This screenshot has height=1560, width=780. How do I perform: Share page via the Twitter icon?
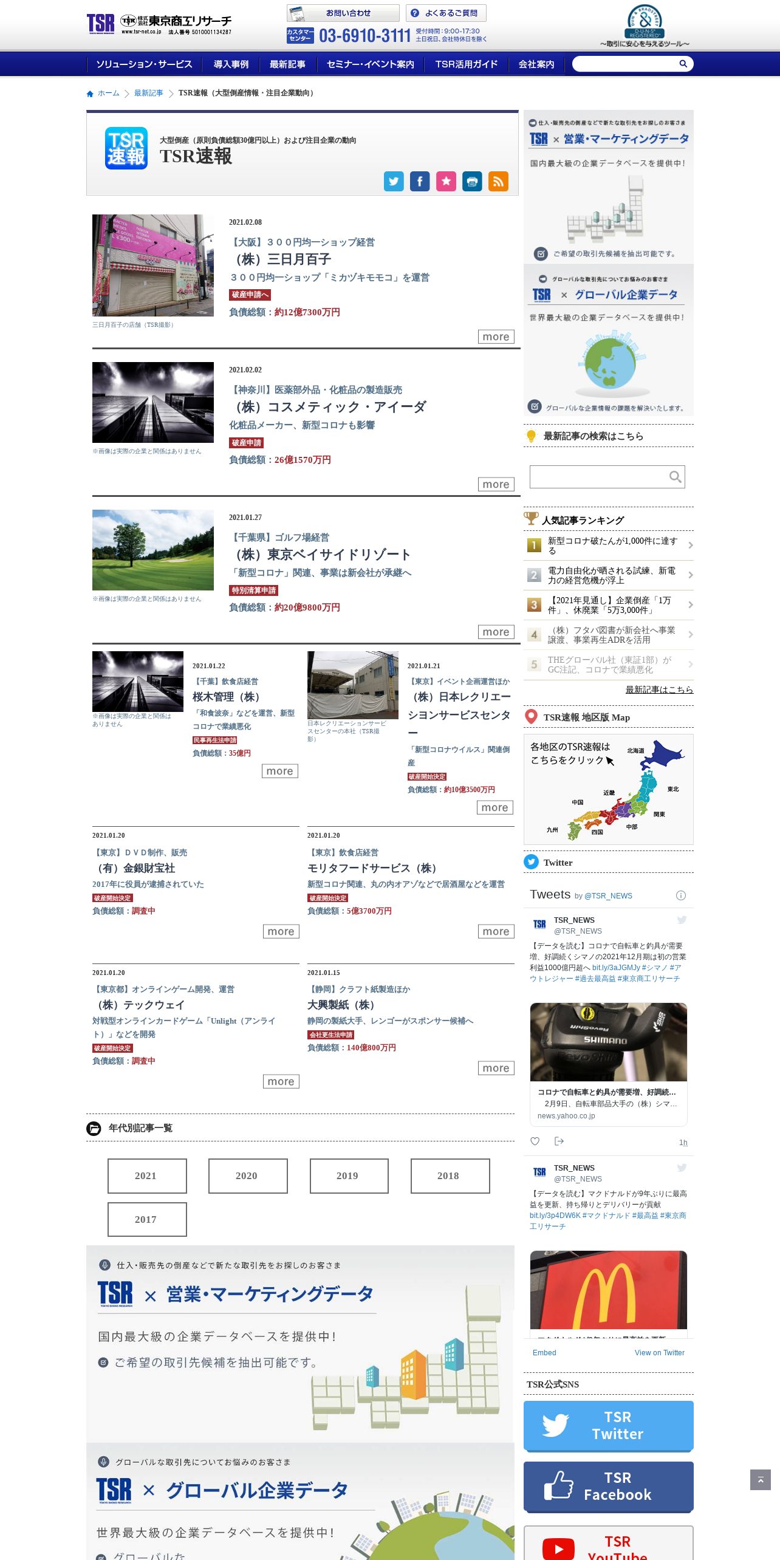pyautogui.click(x=394, y=181)
